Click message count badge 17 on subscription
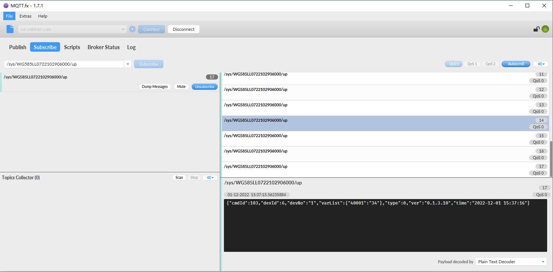Viewport: 553px width, 272px height. 212,77
